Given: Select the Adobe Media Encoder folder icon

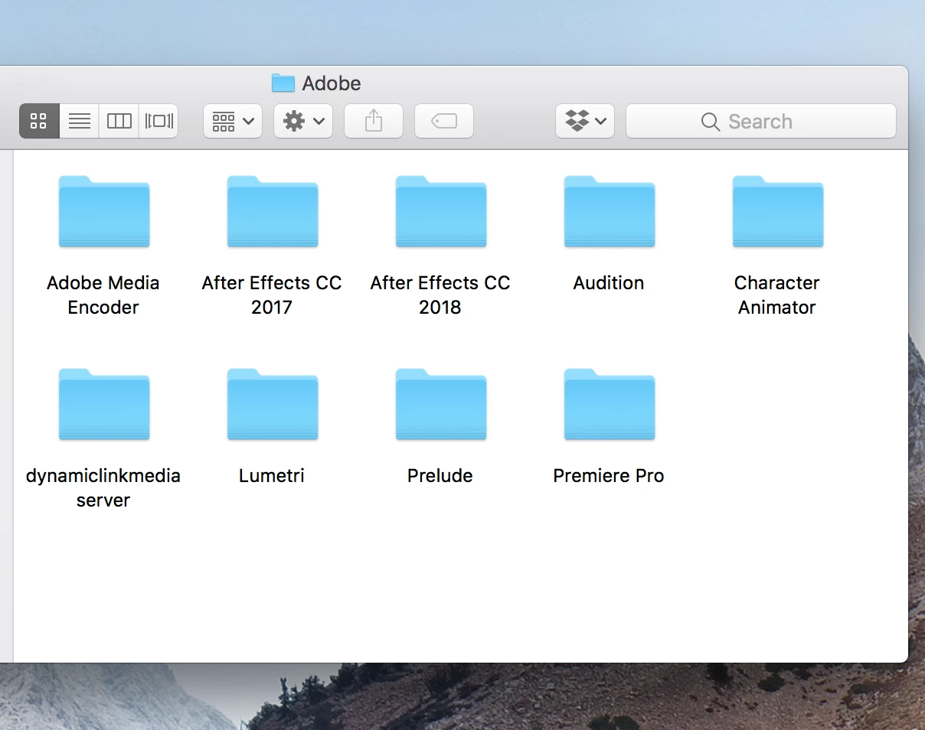Looking at the screenshot, I should point(103,212).
